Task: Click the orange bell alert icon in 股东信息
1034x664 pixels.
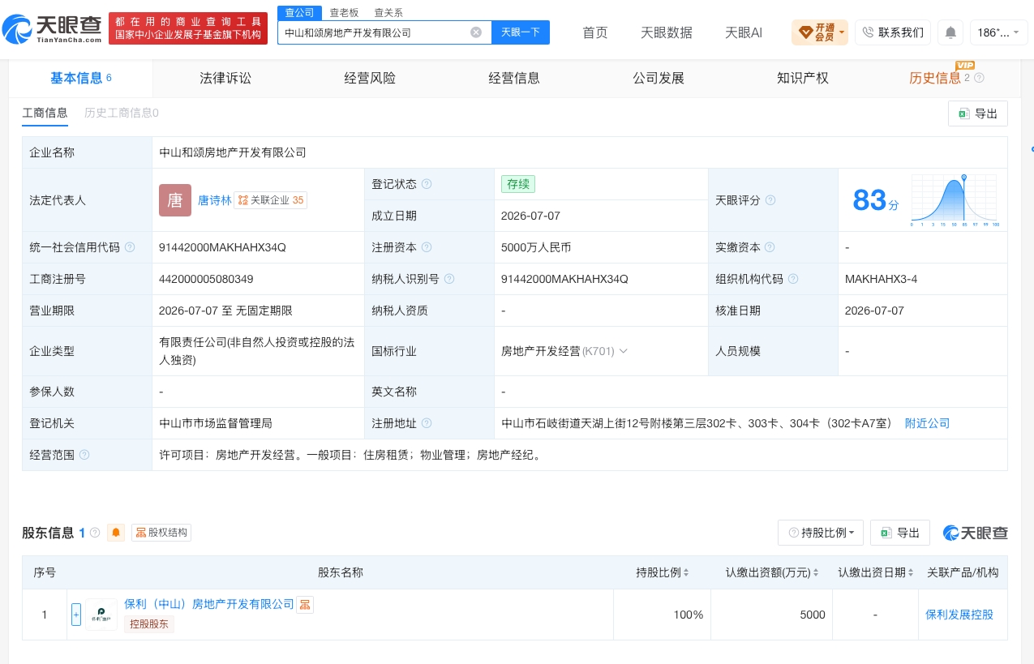Action: (x=116, y=533)
